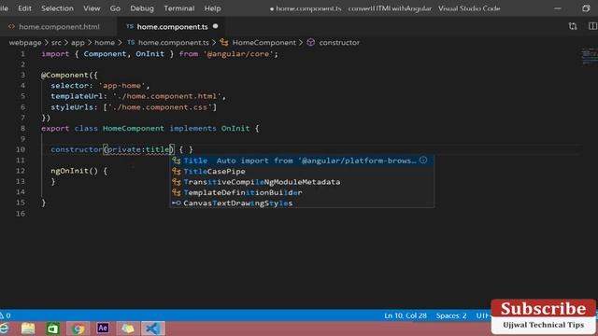Click Ln 10, Col 28 status entry

pos(406,315)
